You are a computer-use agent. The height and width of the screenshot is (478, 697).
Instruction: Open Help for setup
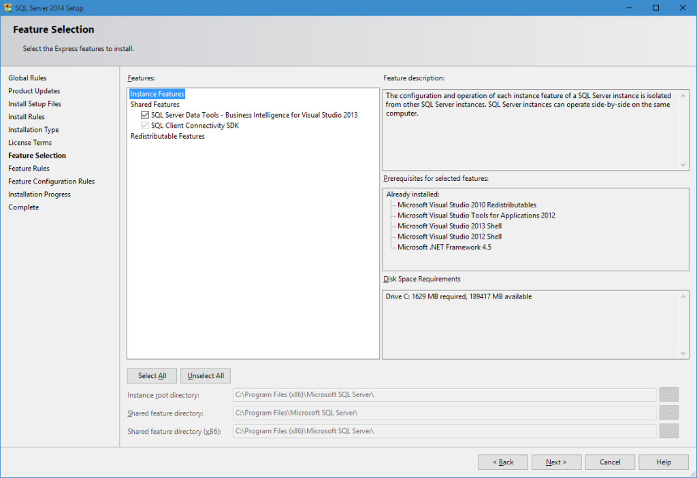663,462
